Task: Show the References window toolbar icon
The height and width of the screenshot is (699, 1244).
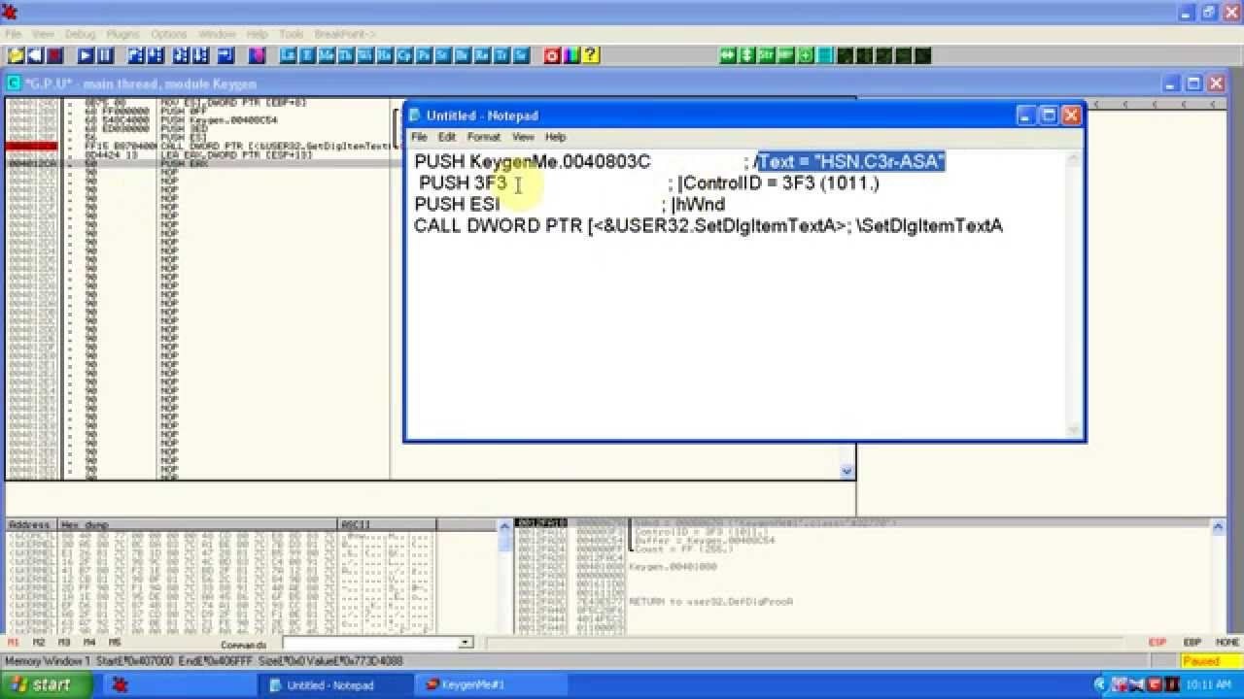Action: pyautogui.click(x=482, y=55)
